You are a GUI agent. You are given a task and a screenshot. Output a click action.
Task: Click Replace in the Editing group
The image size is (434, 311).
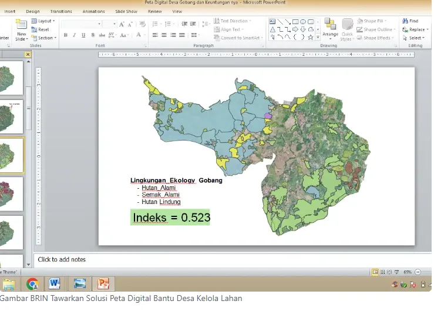pos(415,29)
